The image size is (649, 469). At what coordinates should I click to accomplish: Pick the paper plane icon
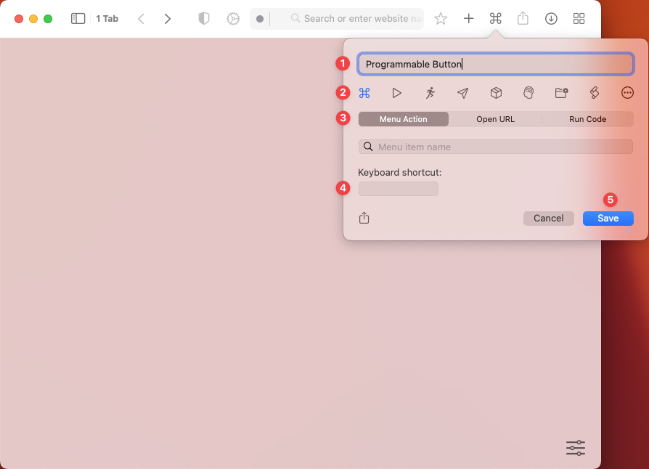(462, 93)
